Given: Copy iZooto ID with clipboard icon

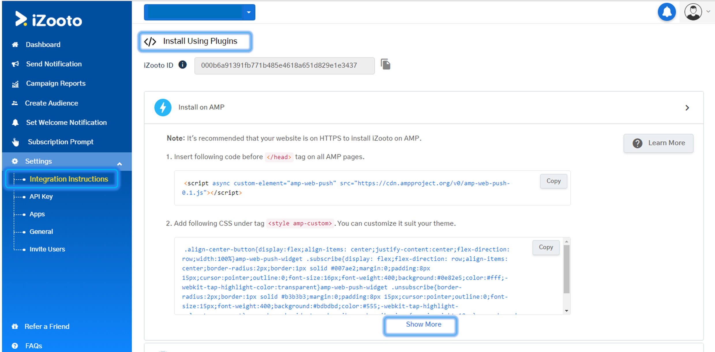Looking at the screenshot, I should click(385, 64).
